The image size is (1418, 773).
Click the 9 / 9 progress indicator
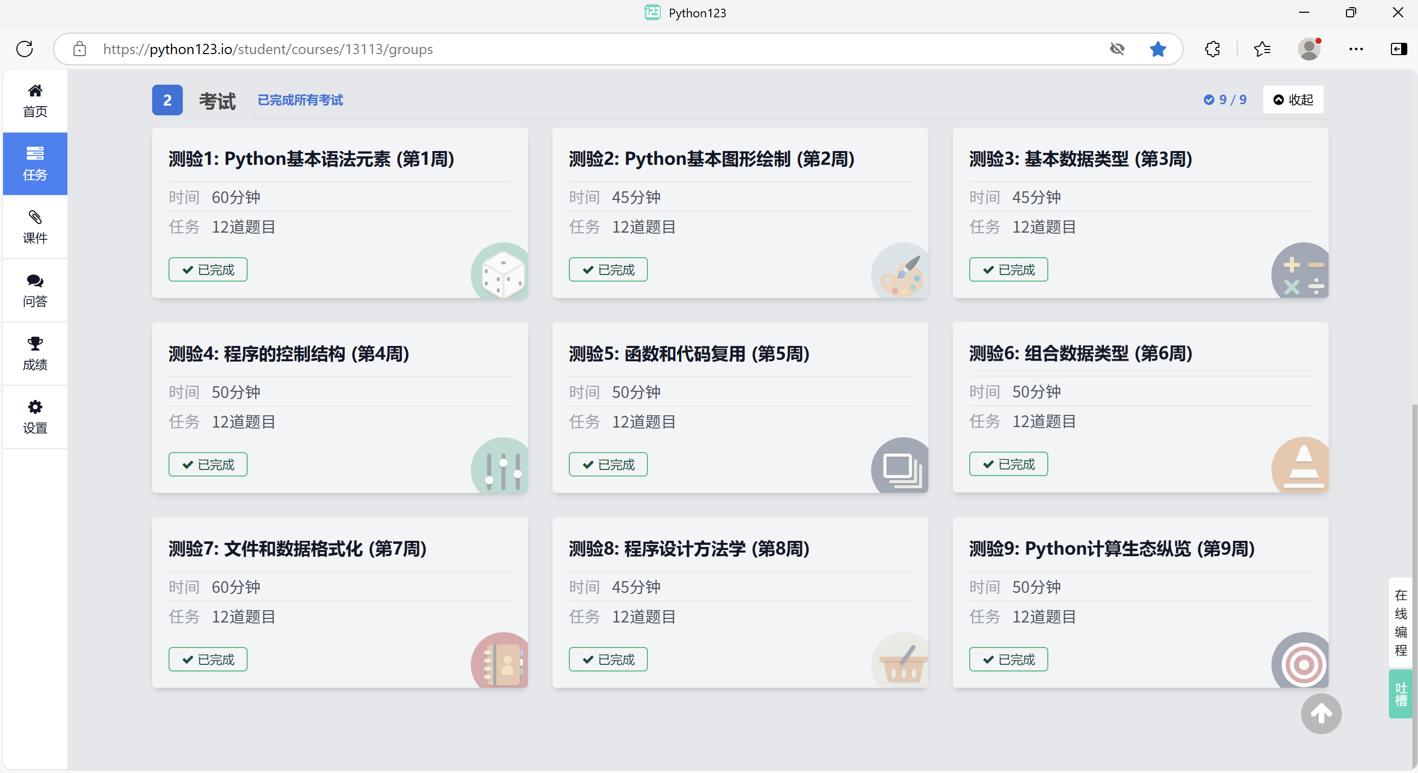(1225, 99)
